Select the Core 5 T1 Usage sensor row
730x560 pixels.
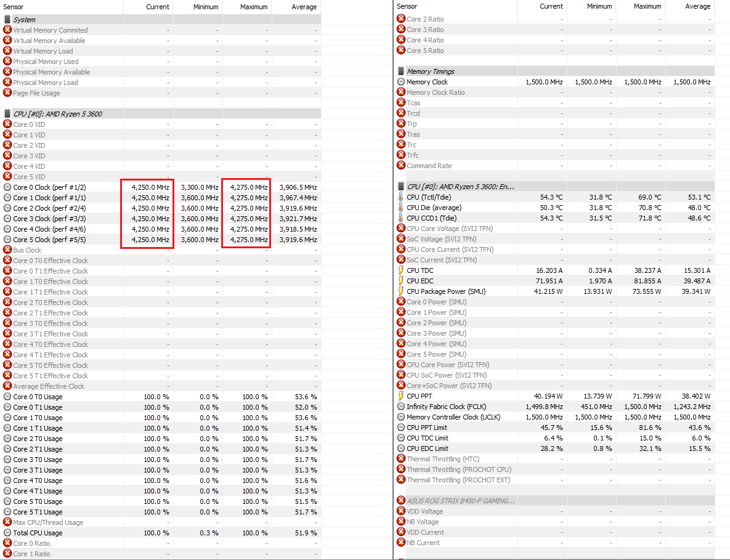tap(38, 512)
